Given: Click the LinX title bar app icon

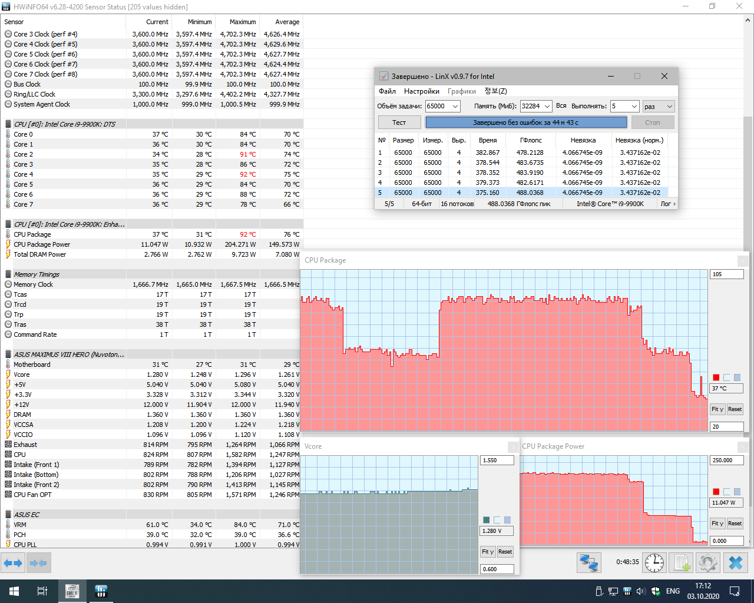Looking at the screenshot, I should (384, 76).
